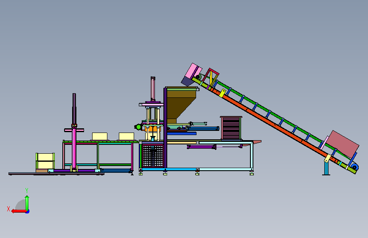Select the blue conveyor support leg
This screenshot has height=238, width=368.
(x=326, y=168)
